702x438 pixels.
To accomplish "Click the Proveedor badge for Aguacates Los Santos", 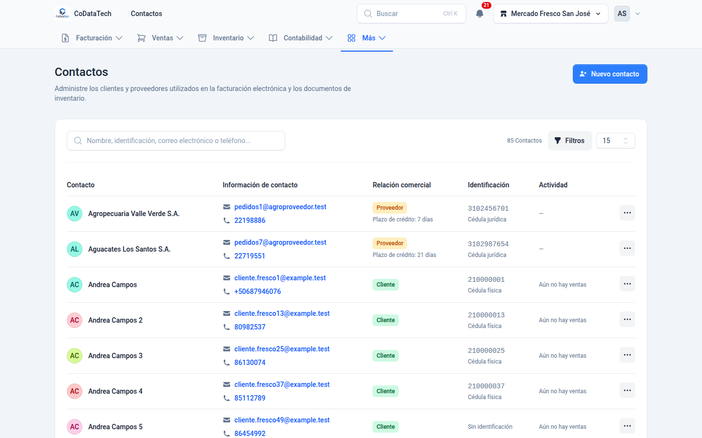I will coord(390,243).
